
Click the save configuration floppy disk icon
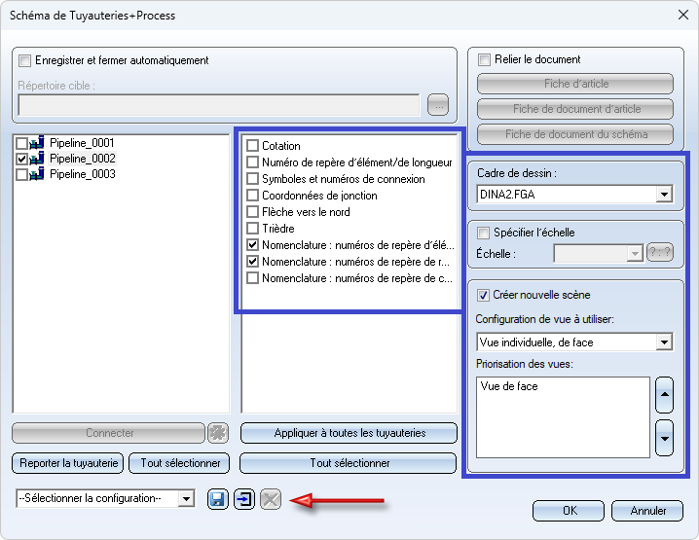217,499
